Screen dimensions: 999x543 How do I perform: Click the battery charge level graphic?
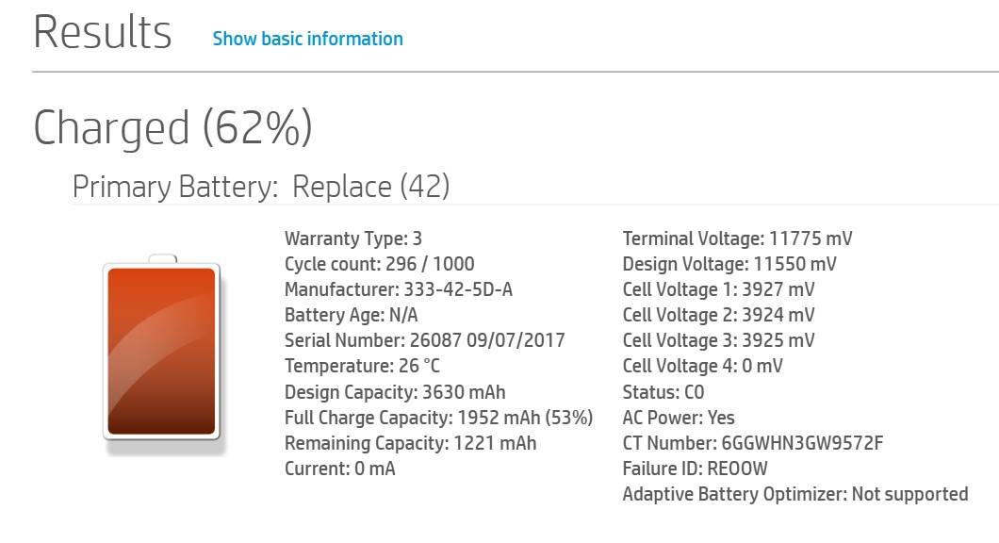click(x=162, y=354)
